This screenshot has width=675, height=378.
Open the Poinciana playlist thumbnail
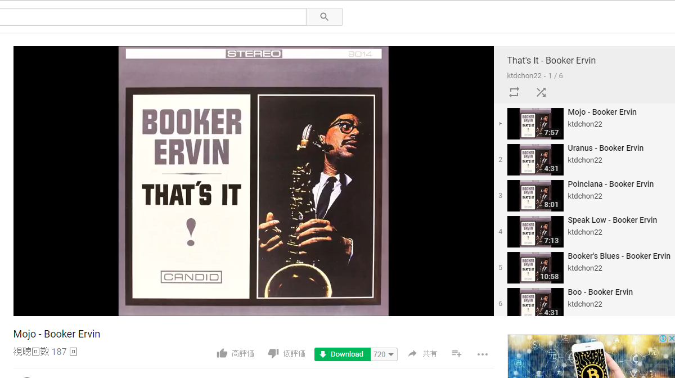535,196
